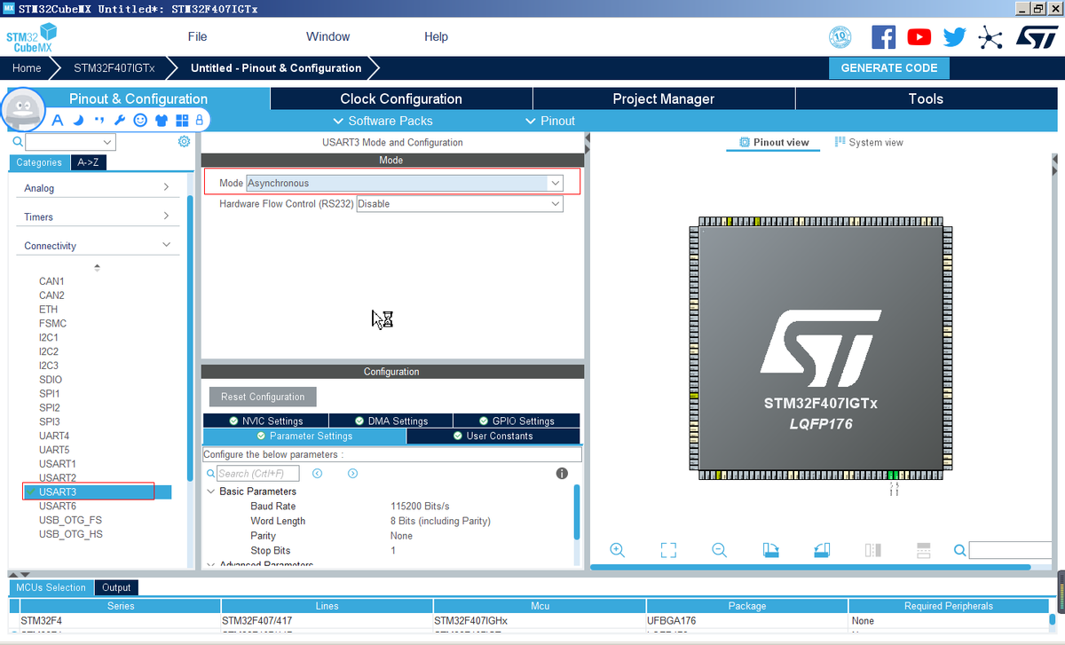Viewport: 1065px width, 645px height.
Task: Click the fit-to-screen frame icon
Action: coord(668,550)
